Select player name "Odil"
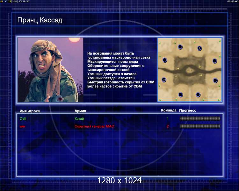 (23, 119)
